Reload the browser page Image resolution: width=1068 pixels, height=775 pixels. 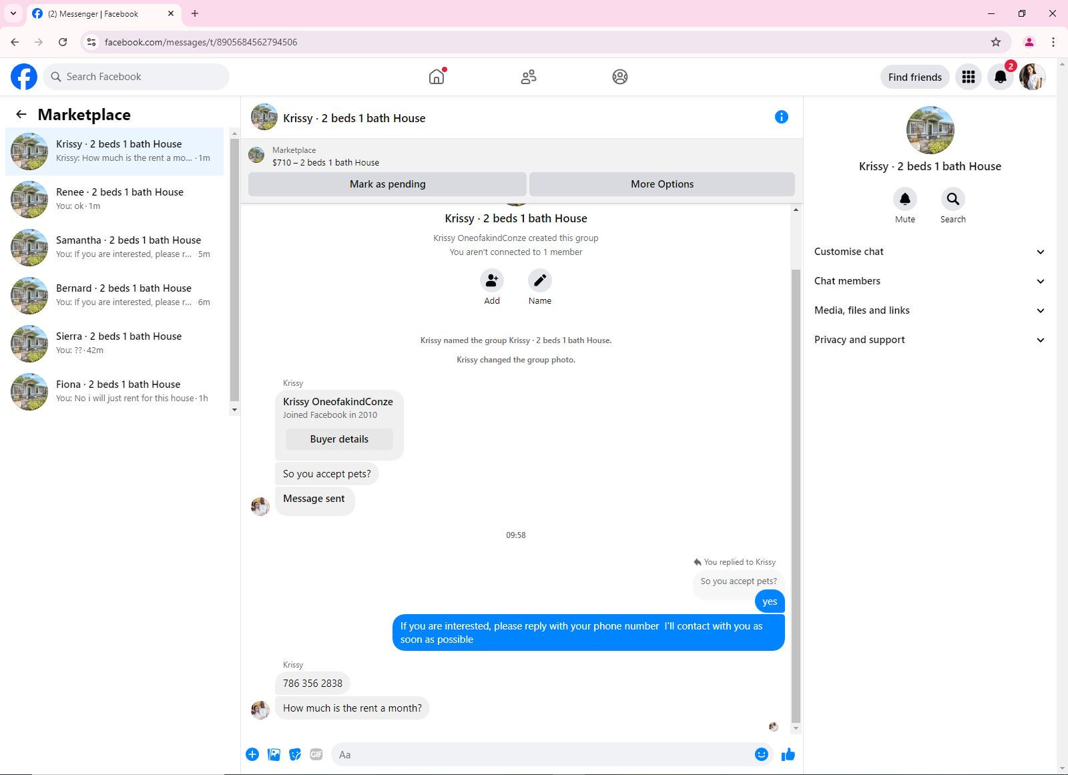click(63, 42)
